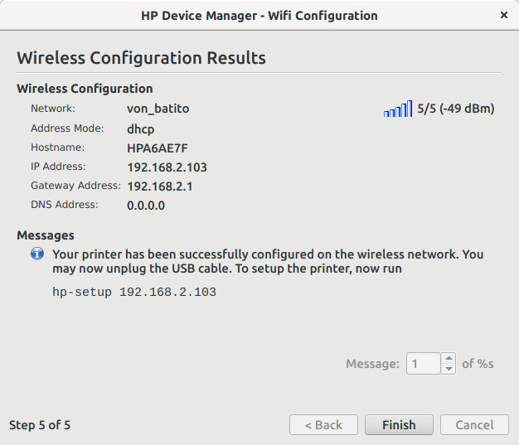Go to previous step with Back
The width and height of the screenshot is (519, 445).
[323, 425]
